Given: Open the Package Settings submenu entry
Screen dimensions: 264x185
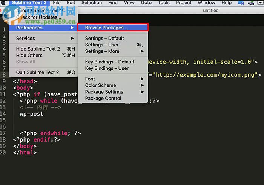Looking at the screenshot, I should 113,92.
